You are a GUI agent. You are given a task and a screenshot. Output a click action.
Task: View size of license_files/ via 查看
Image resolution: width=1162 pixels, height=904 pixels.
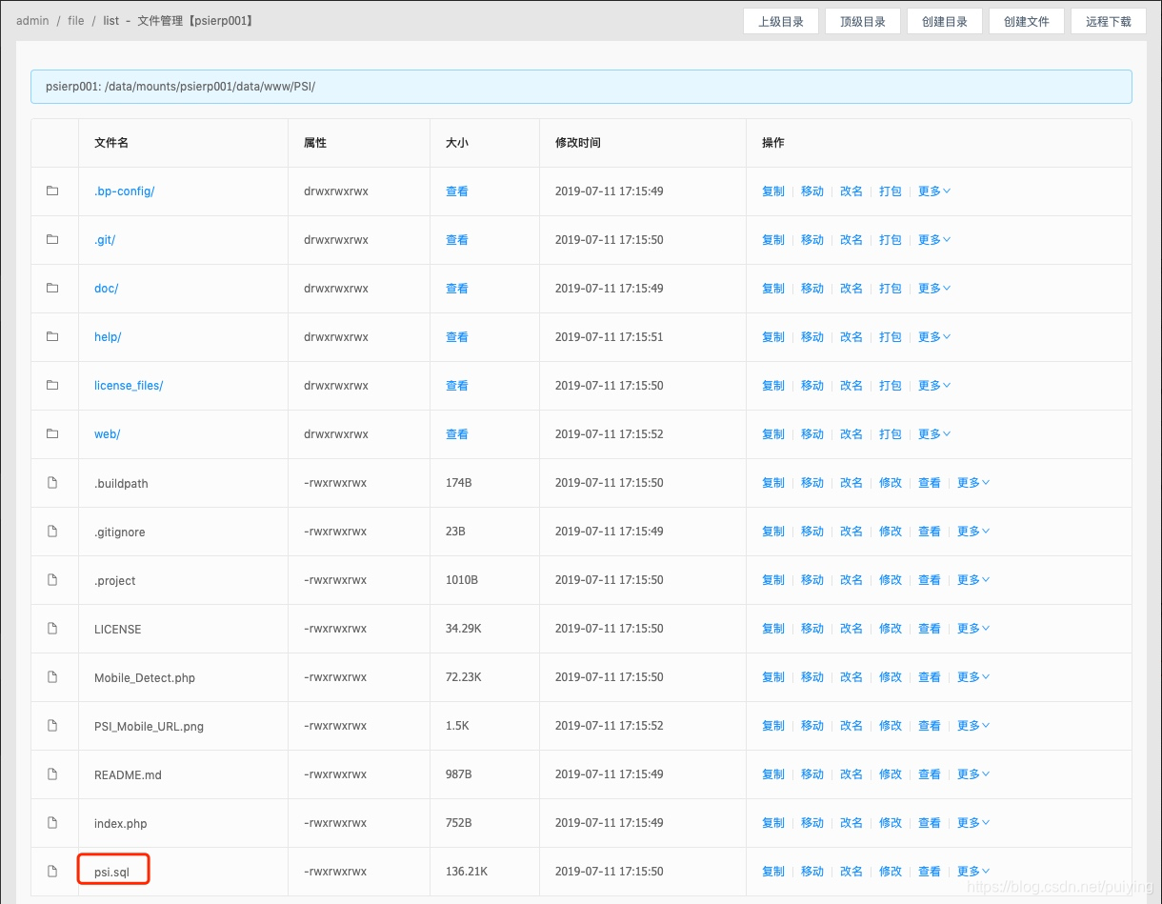(457, 385)
